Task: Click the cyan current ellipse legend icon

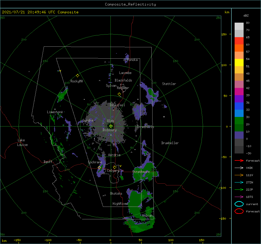Action: 239,204
